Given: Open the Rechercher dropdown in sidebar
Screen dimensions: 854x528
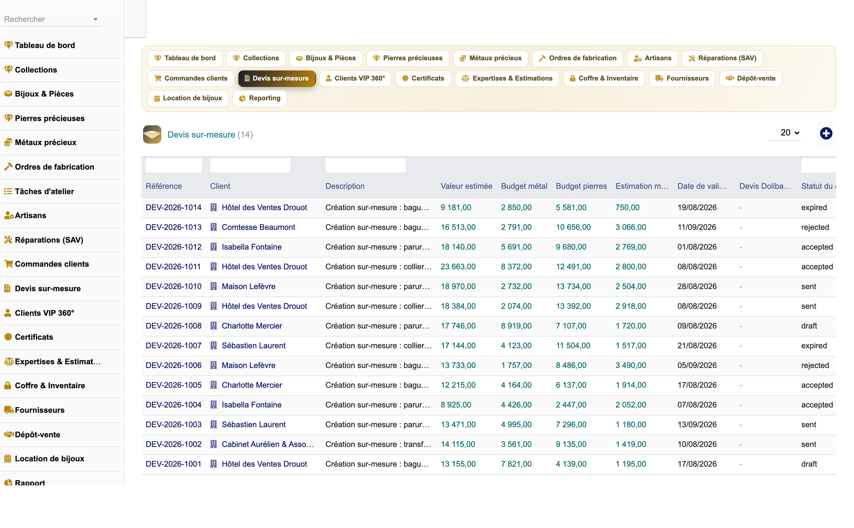Looking at the screenshot, I should click(51, 19).
